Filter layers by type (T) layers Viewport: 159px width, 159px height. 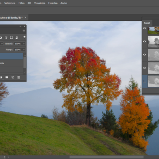6,38
